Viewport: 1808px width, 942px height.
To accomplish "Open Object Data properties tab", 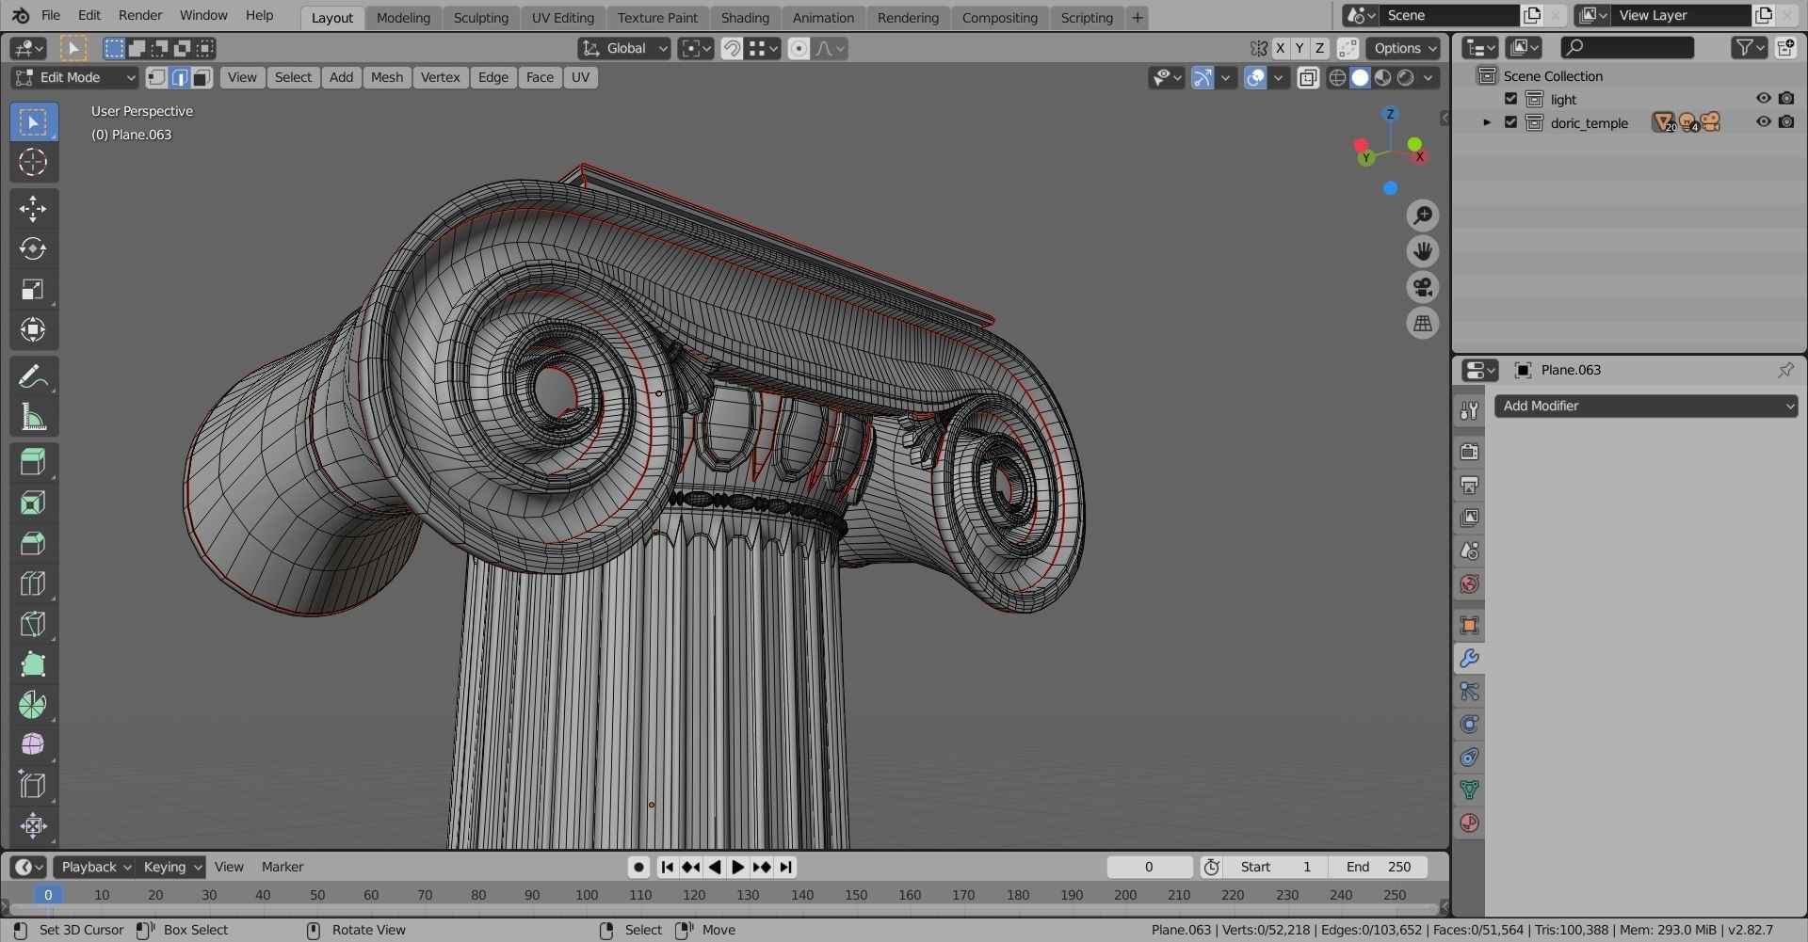I will coord(1469,790).
